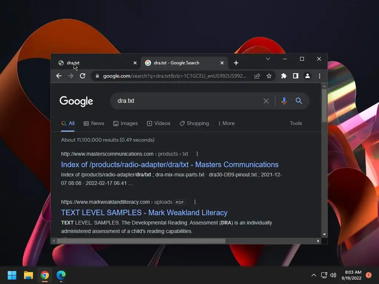Open the site info lock icon

click(97, 76)
